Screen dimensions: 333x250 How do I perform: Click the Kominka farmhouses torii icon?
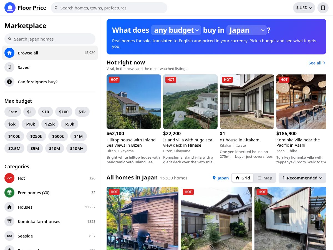coord(9,221)
